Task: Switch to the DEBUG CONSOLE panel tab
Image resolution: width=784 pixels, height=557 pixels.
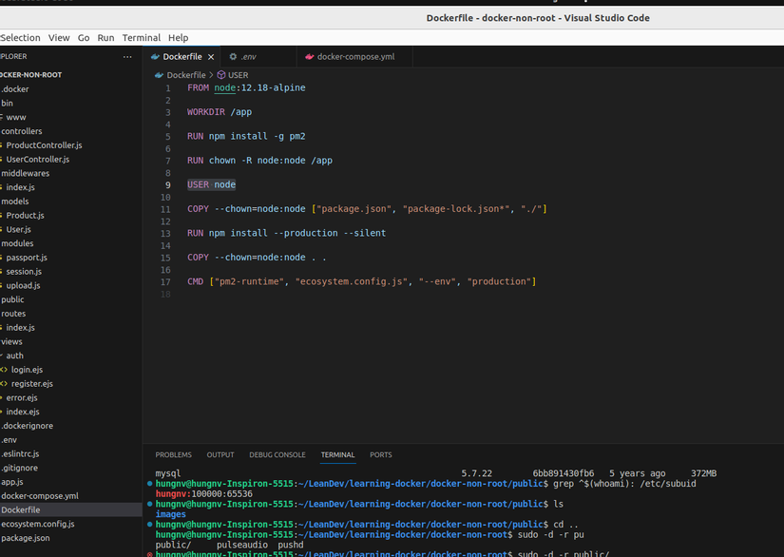Action: (277, 455)
